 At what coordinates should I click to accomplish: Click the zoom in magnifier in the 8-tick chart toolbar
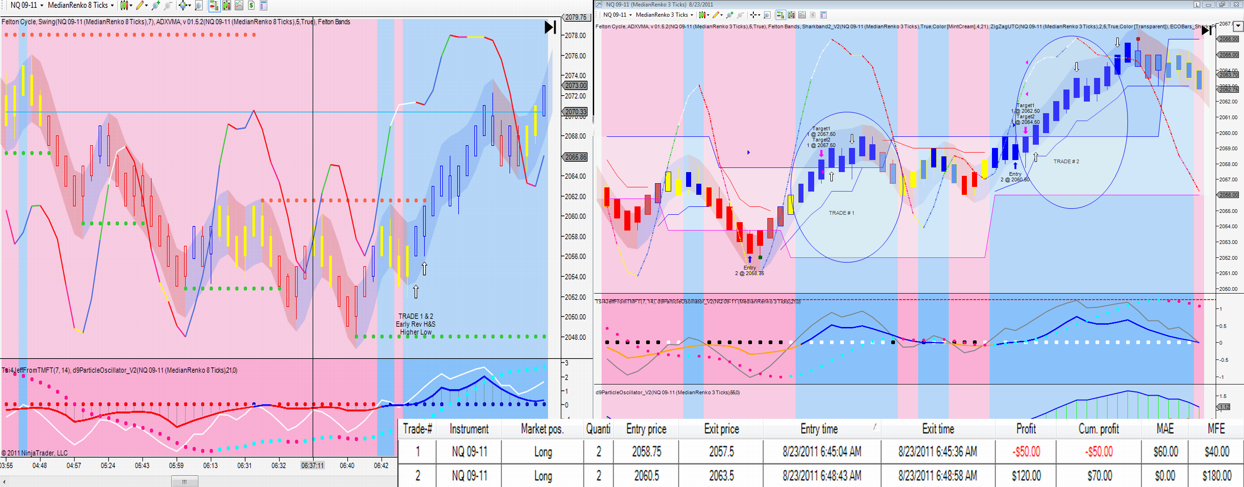pyautogui.click(x=155, y=5)
